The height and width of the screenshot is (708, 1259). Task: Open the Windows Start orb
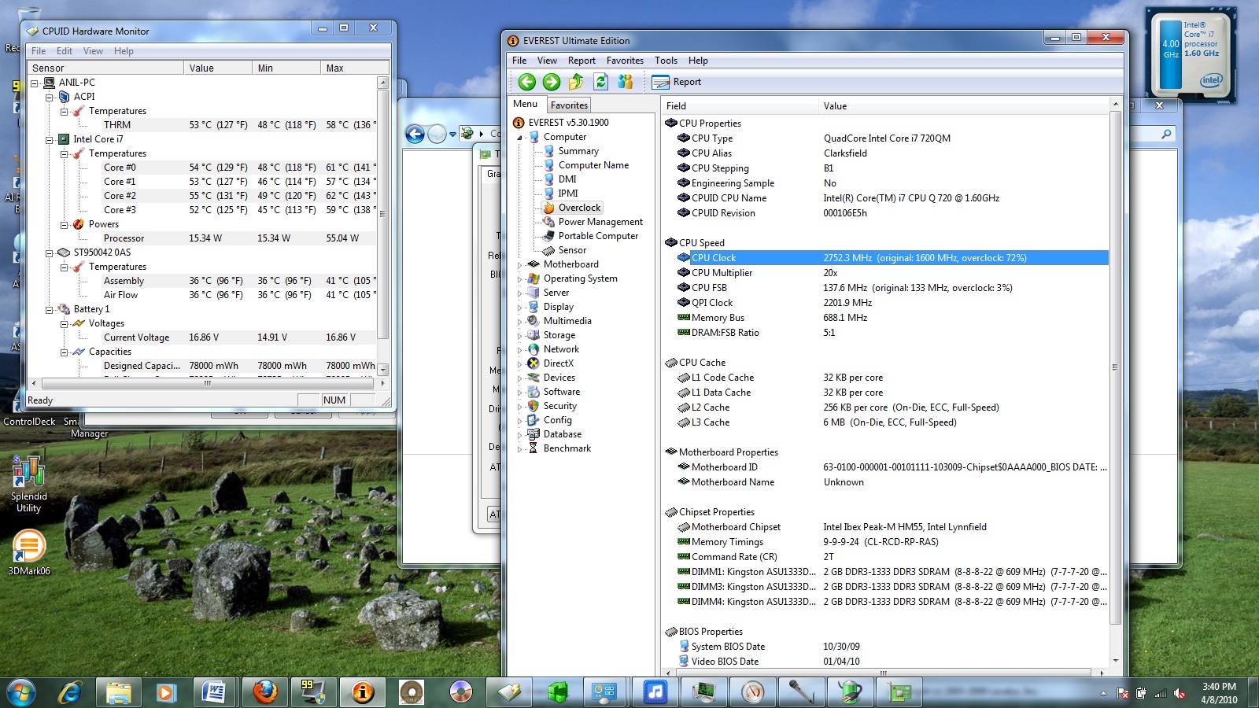[21, 692]
